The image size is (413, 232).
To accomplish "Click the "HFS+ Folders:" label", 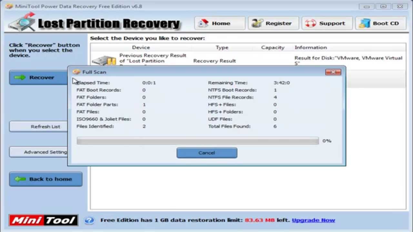I will [226, 112].
